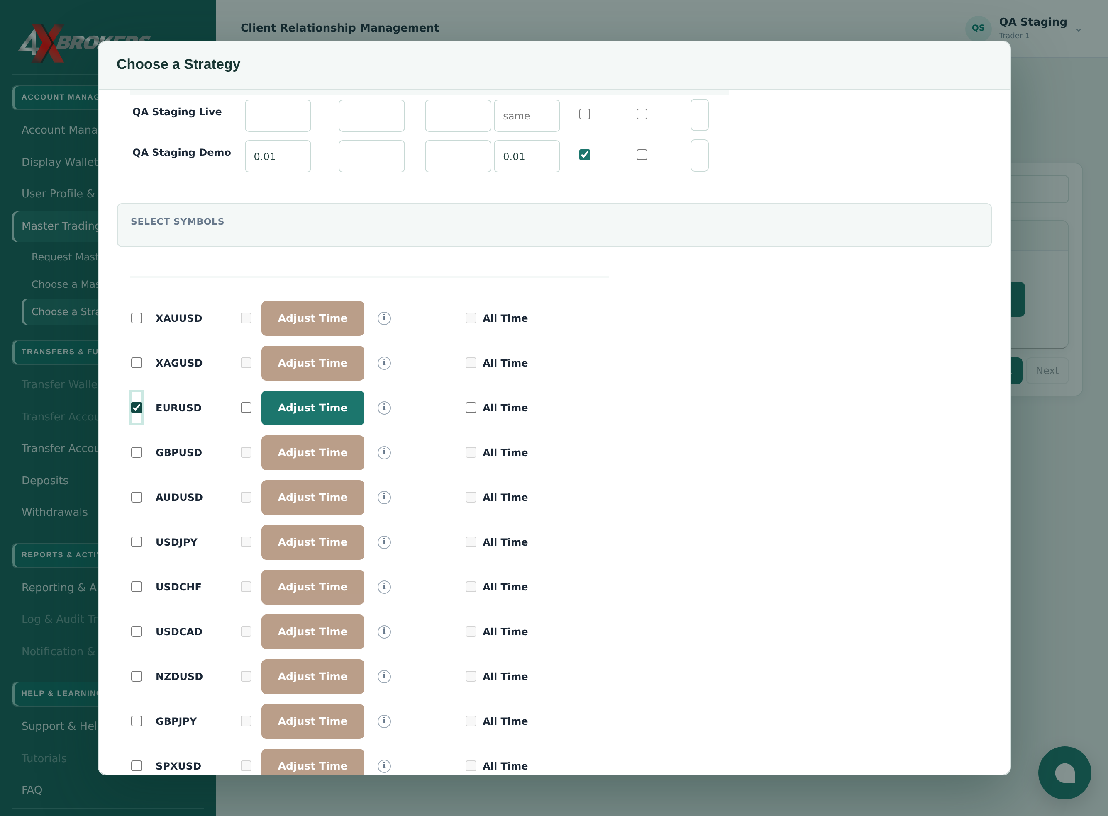The height and width of the screenshot is (816, 1108).
Task: Expand the QA Staging user menu chevron
Action: coord(1079,29)
